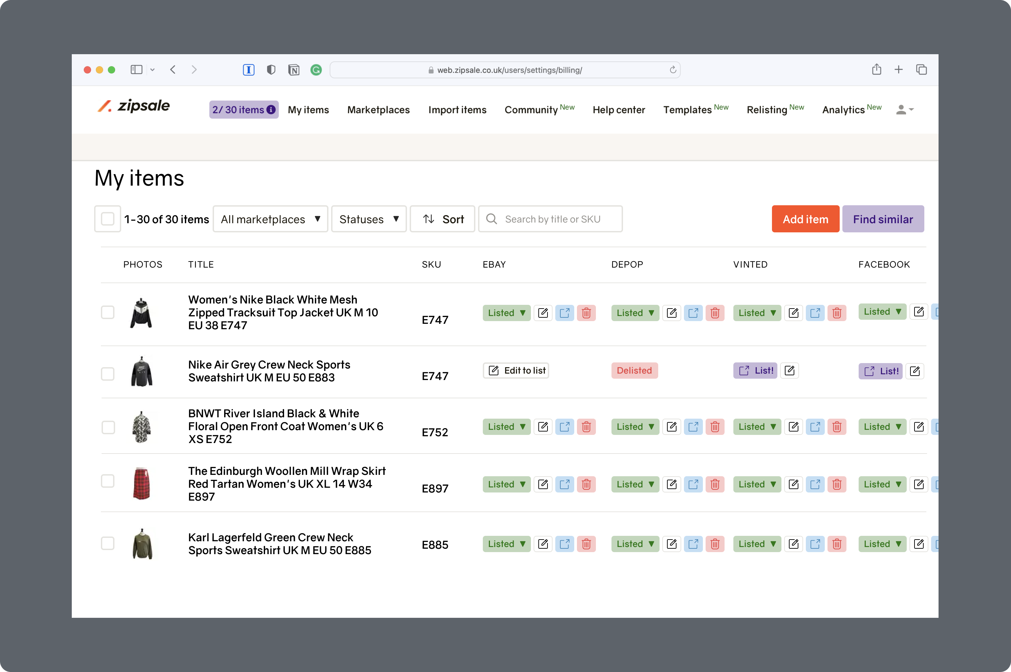The height and width of the screenshot is (672, 1011).
Task: Click the Search by title or SKU field
Action: pyautogui.click(x=553, y=219)
